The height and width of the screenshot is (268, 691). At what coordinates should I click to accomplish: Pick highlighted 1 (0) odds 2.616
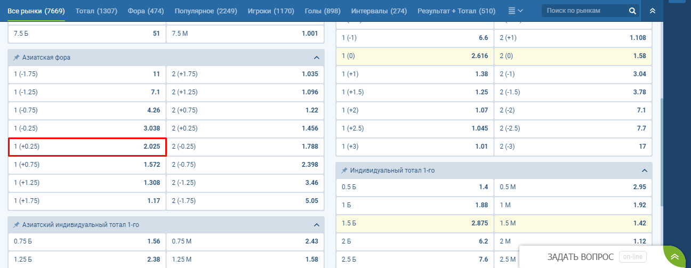pyautogui.click(x=414, y=56)
